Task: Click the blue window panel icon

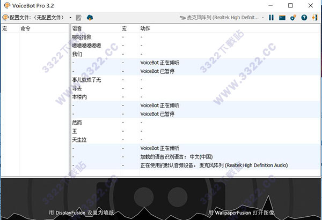Action: tap(282, 18)
